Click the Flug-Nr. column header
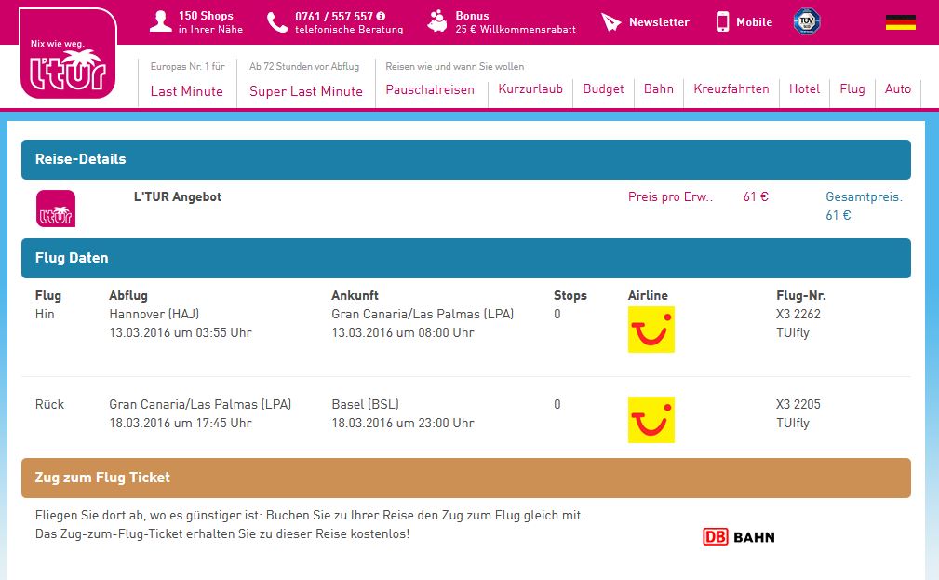939x580 pixels. (x=800, y=295)
